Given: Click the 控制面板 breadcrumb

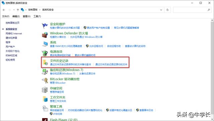Looking at the screenshot, I should pyautogui.click(x=33, y=10).
